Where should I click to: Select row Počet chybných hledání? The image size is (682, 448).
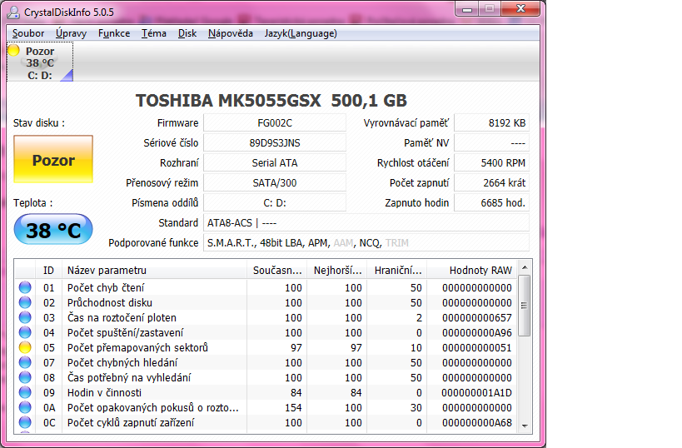(x=266, y=362)
